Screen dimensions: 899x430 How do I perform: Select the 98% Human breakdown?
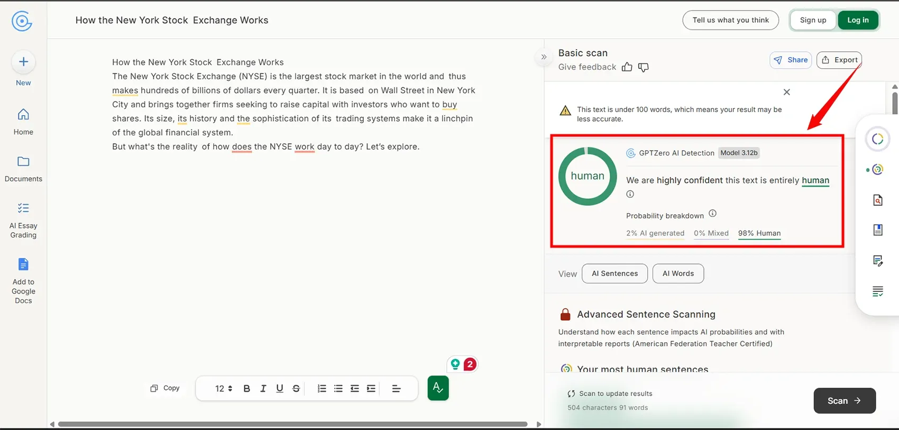pyautogui.click(x=759, y=233)
